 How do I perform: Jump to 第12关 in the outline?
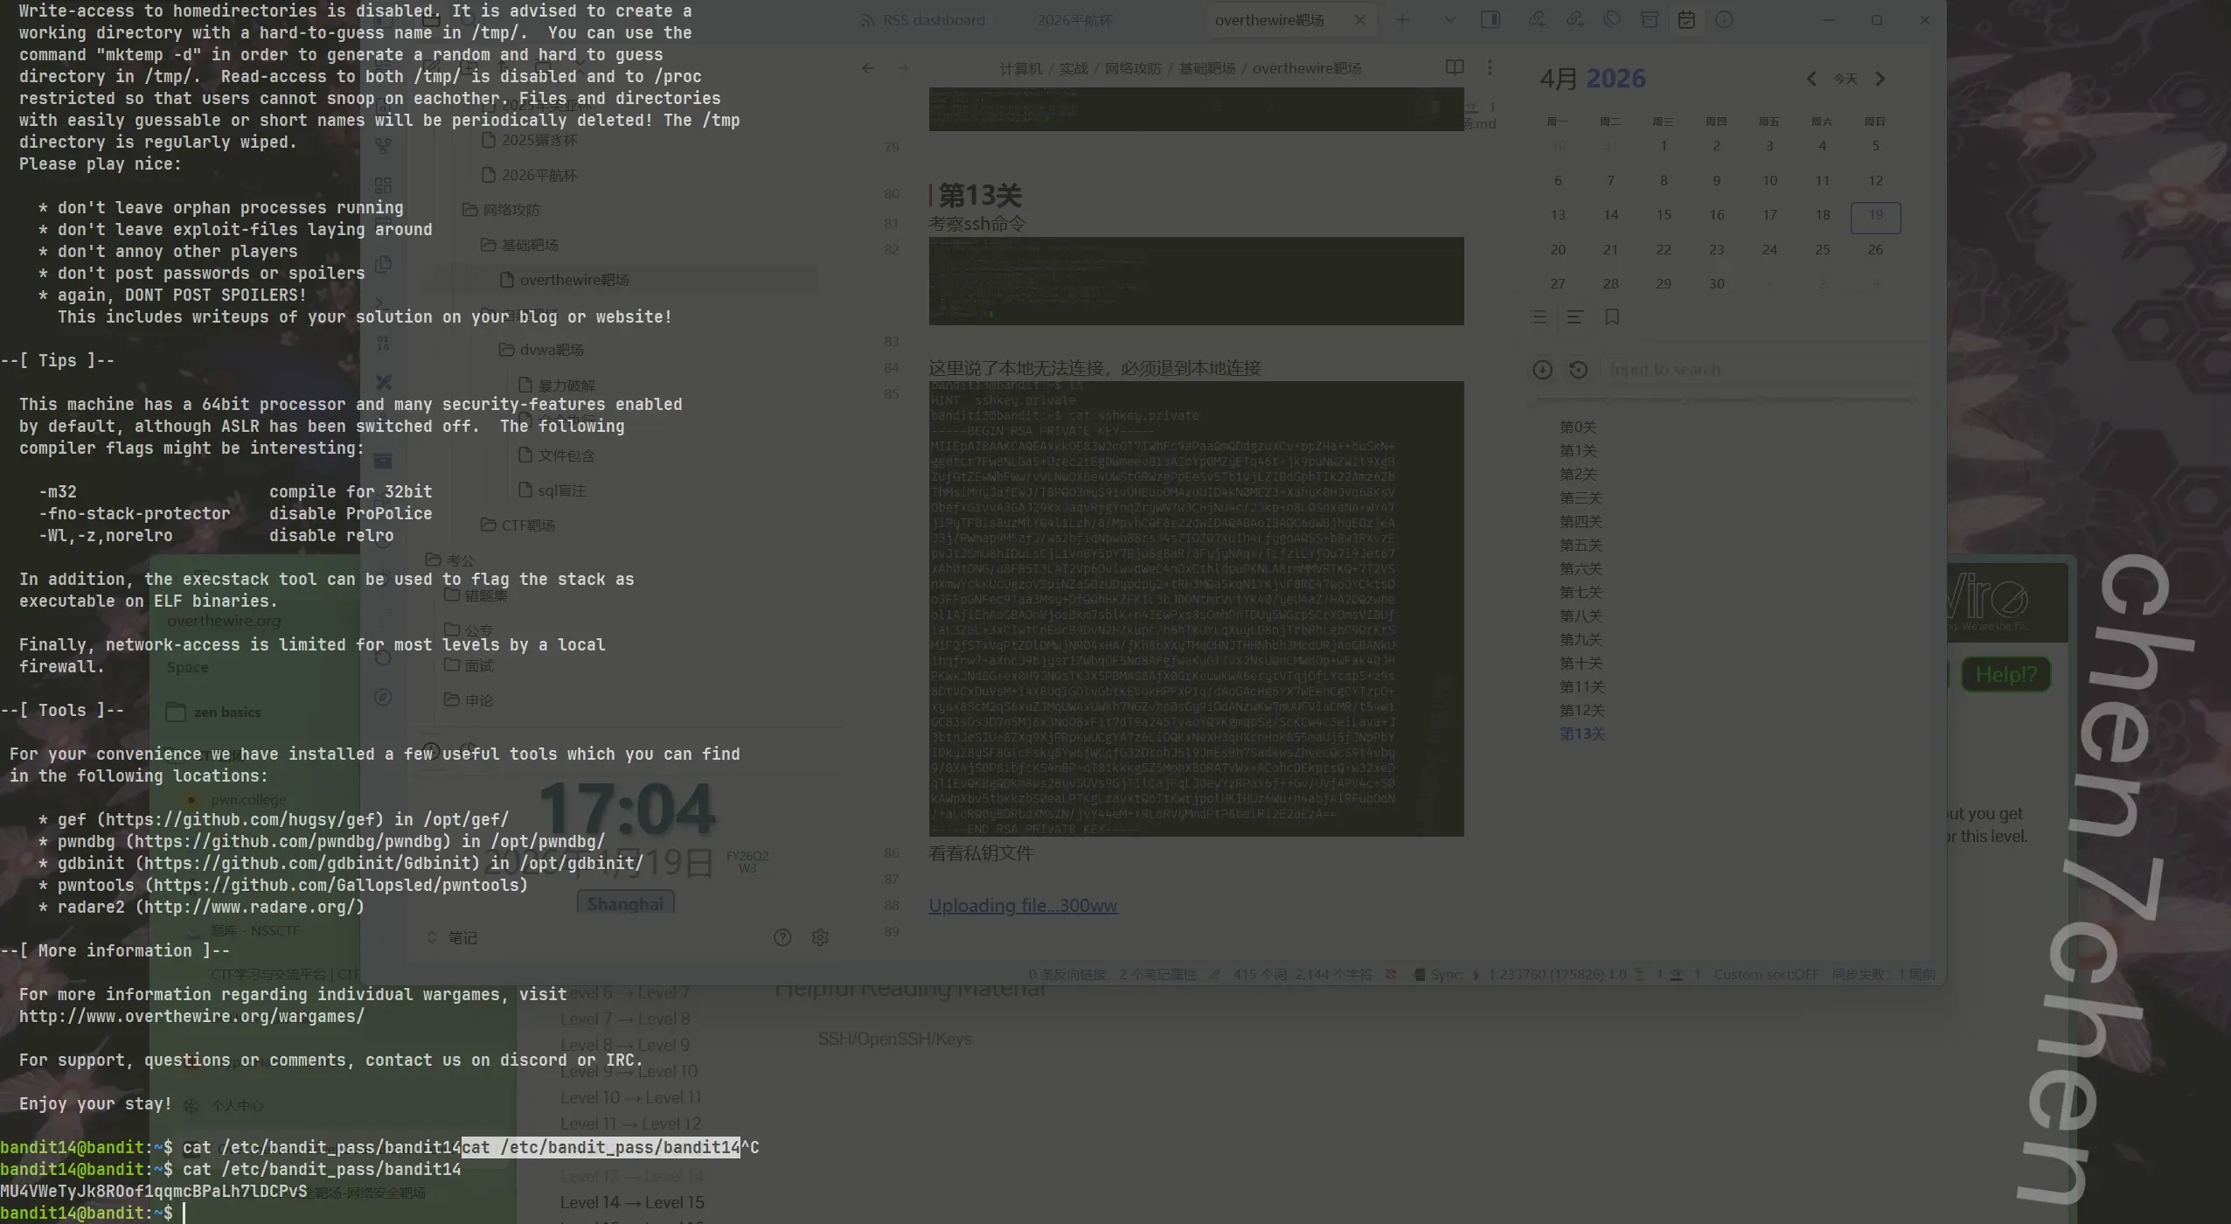[1581, 711]
